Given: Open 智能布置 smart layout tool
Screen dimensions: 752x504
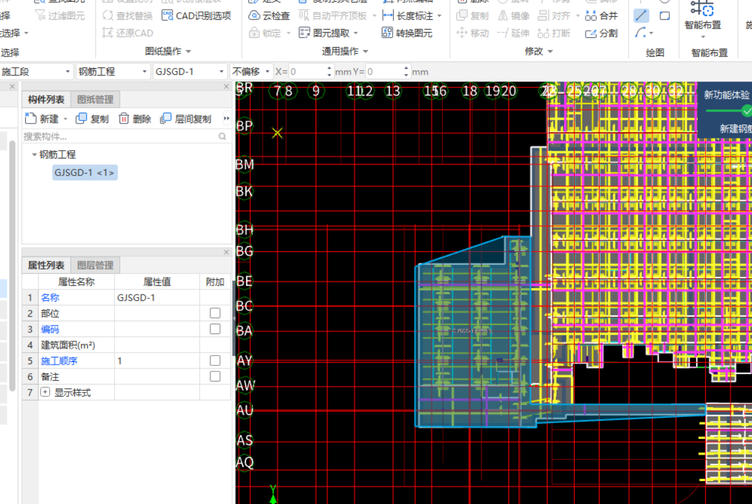Looking at the screenshot, I should [x=702, y=17].
